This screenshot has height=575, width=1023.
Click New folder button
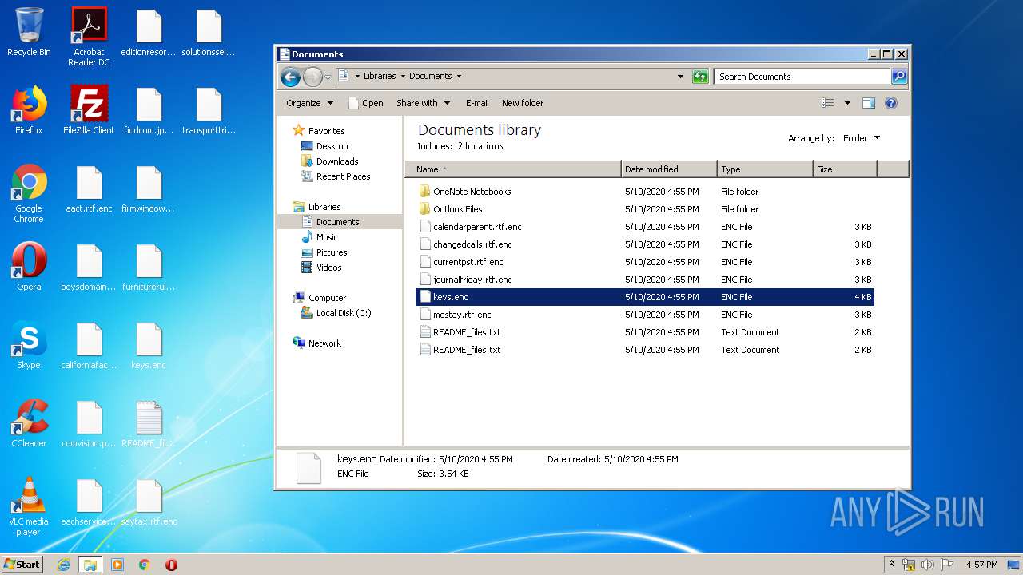coord(523,103)
